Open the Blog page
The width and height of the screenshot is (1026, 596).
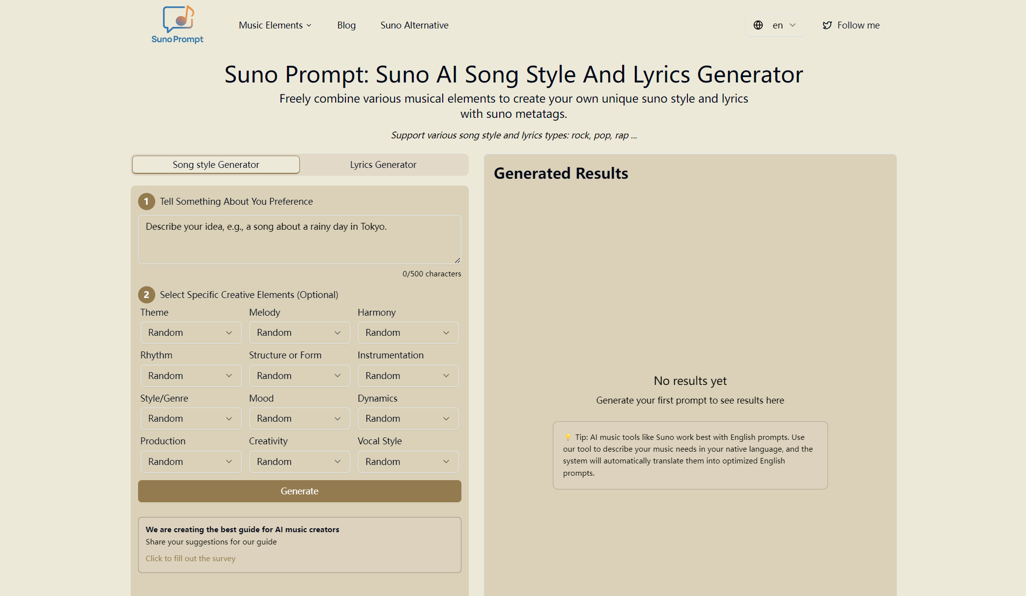346,25
